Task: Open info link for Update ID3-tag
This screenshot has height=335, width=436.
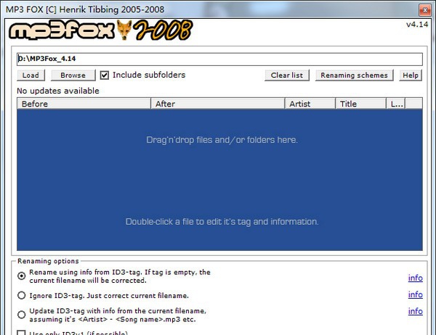Action: (416, 311)
